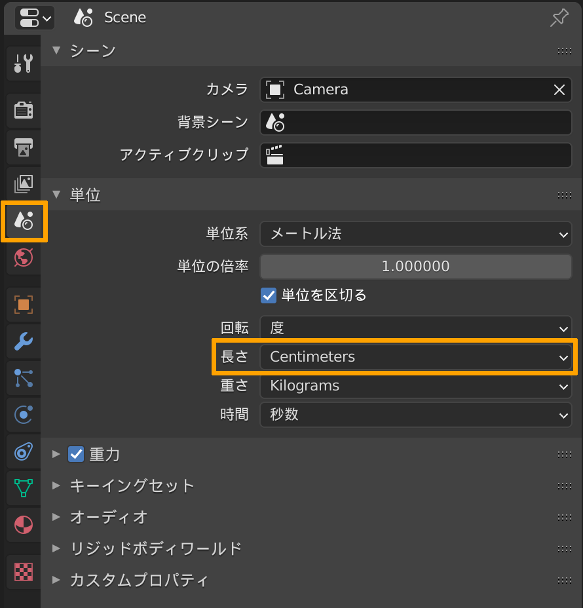Click the 背景シーン field
The image size is (583, 608).
coord(415,123)
